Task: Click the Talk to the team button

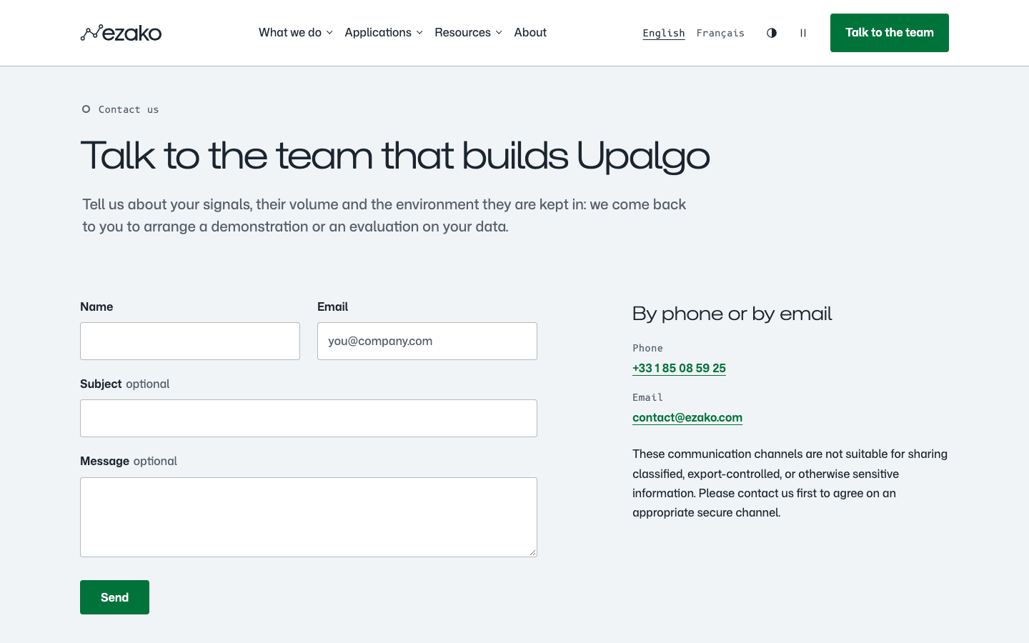Action: 890,33
